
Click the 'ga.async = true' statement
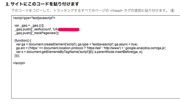point(126,44)
